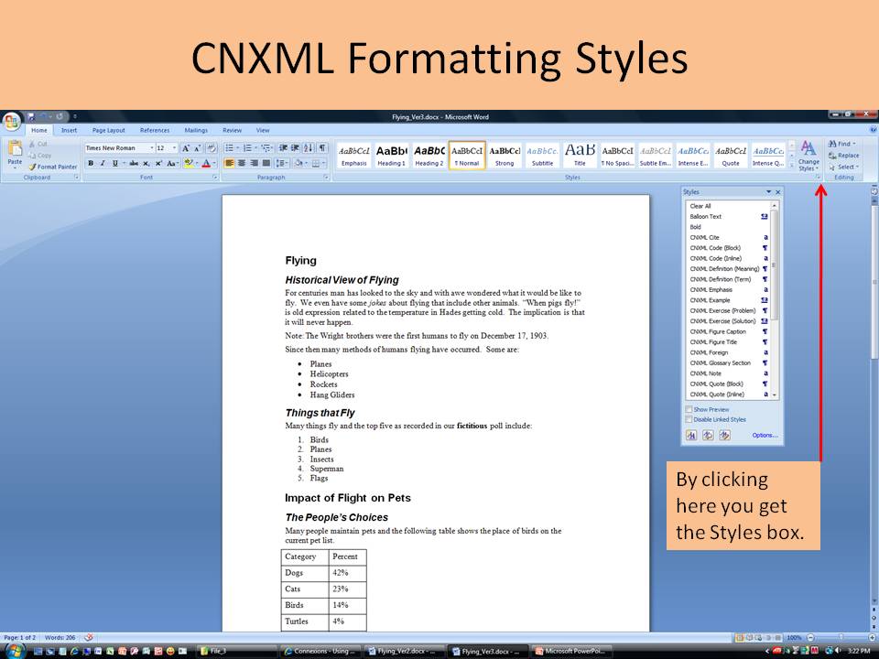The image size is (879, 659).
Task: Center-align the paragraph text
Action: coord(242,164)
